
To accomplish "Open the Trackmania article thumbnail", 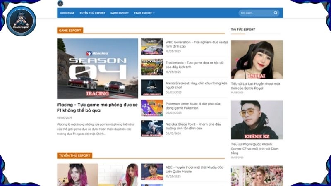I will (152, 67).
